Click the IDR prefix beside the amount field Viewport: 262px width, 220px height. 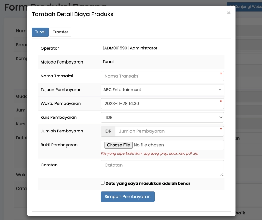[108, 131]
